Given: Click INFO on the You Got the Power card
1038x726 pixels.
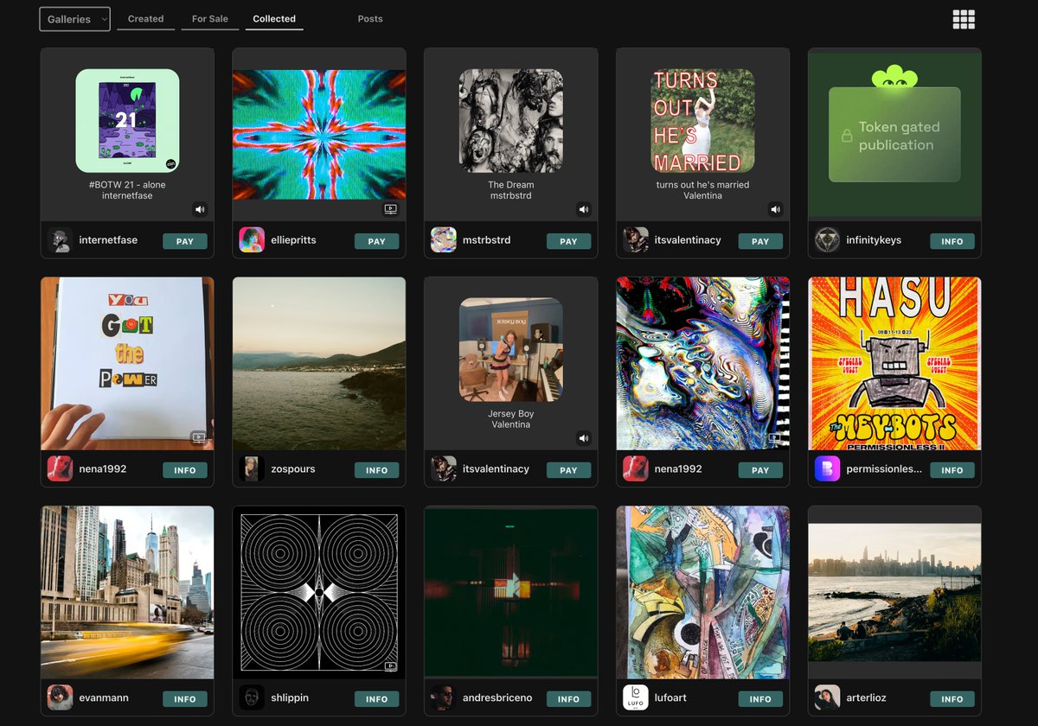Looking at the screenshot, I should [185, 470].
